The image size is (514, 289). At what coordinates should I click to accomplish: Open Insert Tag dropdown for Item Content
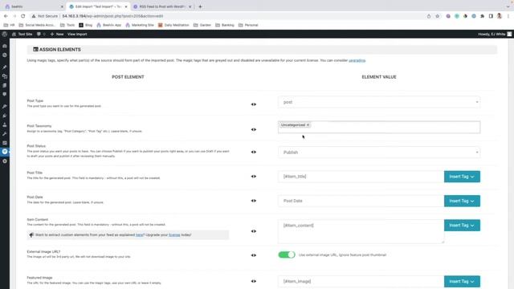point(462,225)
